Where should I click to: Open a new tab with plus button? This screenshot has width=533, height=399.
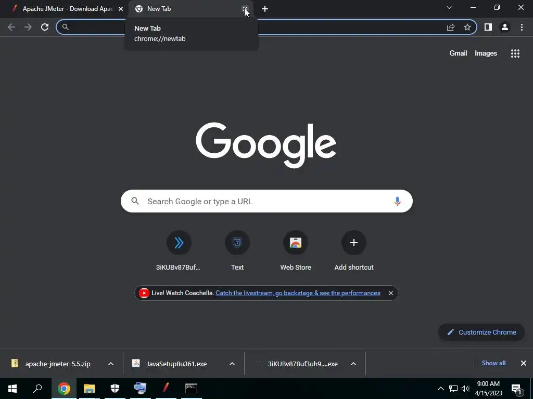pos(265,9)
